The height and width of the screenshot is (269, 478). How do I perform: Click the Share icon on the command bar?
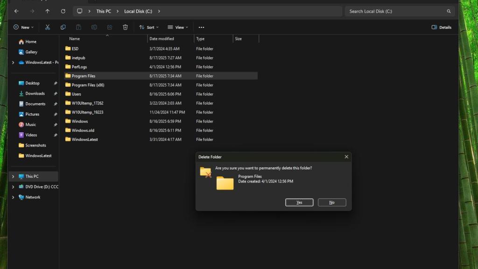109,27
